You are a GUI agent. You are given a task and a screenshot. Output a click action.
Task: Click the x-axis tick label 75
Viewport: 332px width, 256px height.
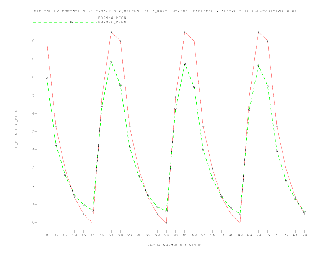277,235
